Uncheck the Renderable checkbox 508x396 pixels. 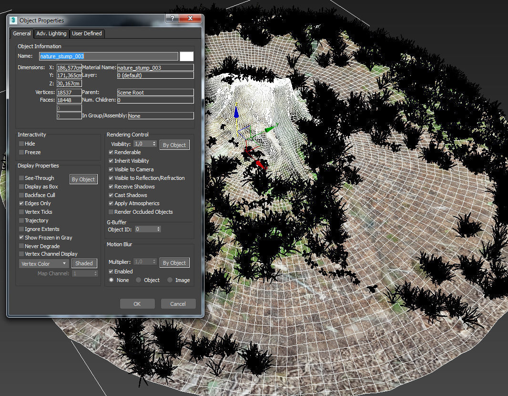pyautogui.click(x=111, y=152)
